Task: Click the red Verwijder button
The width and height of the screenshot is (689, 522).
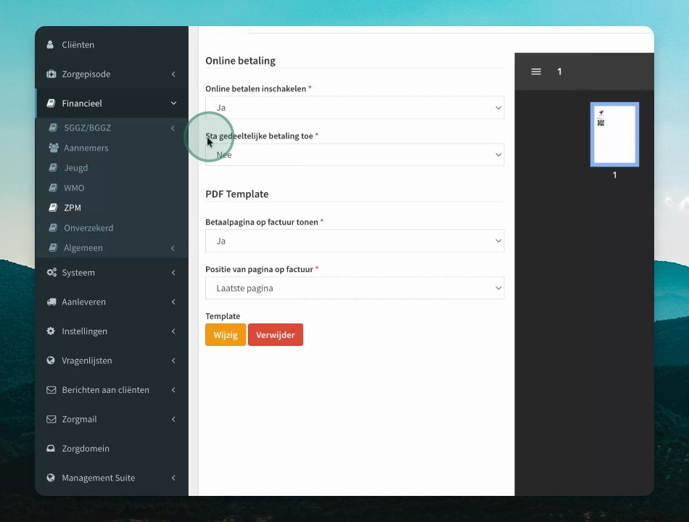Action: (276, 335)
